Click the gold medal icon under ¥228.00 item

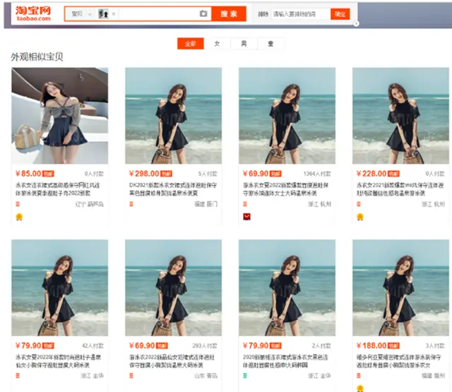(x=359, y=216)
